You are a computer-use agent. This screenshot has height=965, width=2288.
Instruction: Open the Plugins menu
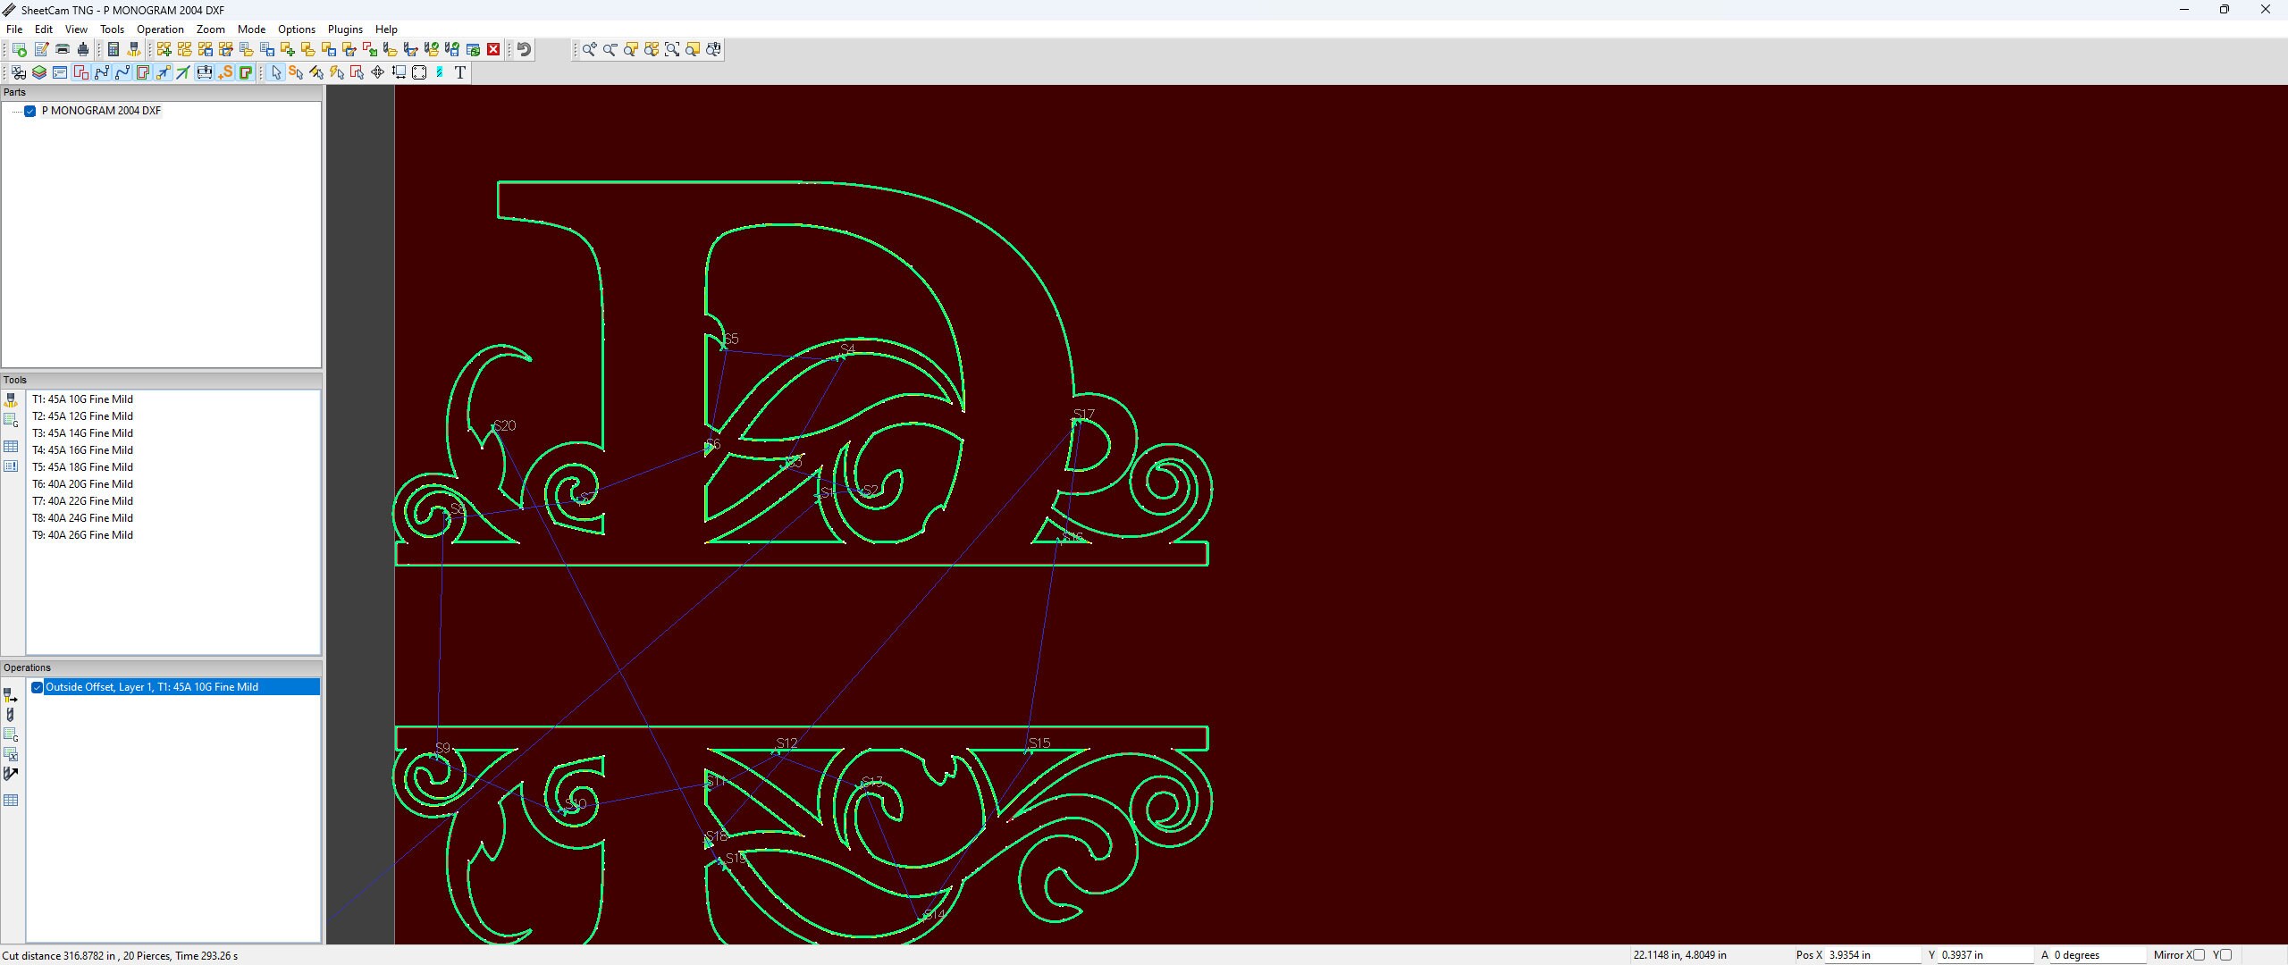(x=345, y=29)
